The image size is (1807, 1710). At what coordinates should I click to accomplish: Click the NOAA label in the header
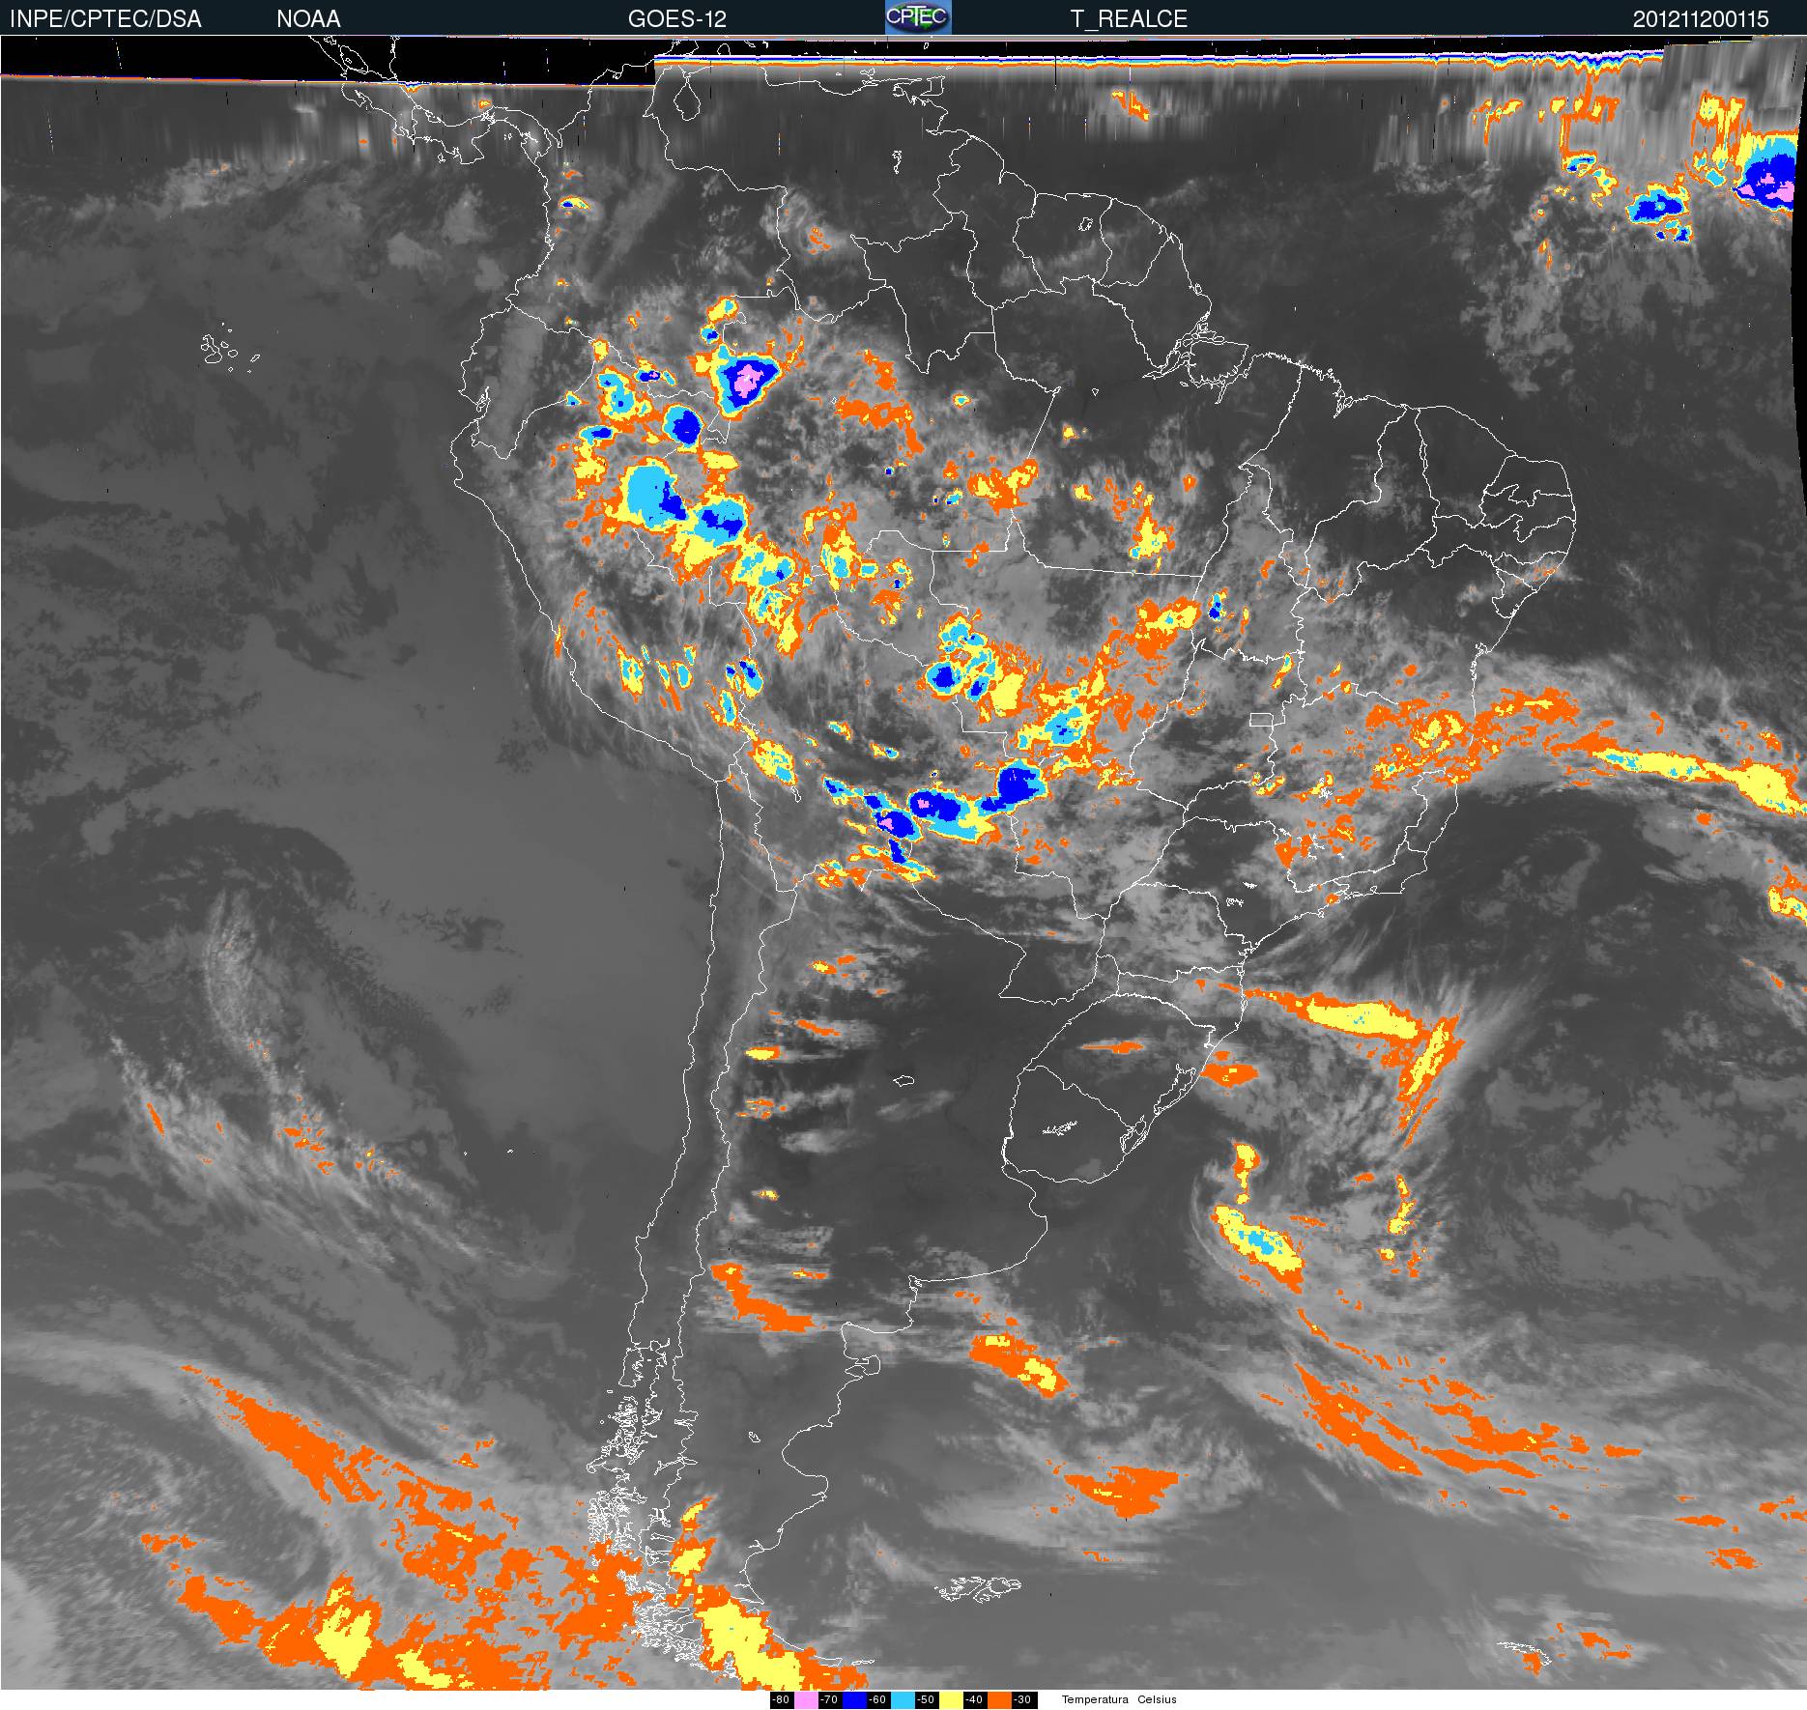tap(308, 19)
